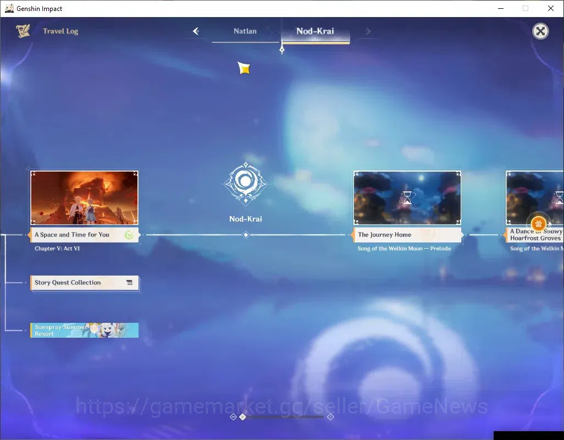Select The Journey Home quest label
Viewport: 564px width, 440px height.
pos(407,235)
